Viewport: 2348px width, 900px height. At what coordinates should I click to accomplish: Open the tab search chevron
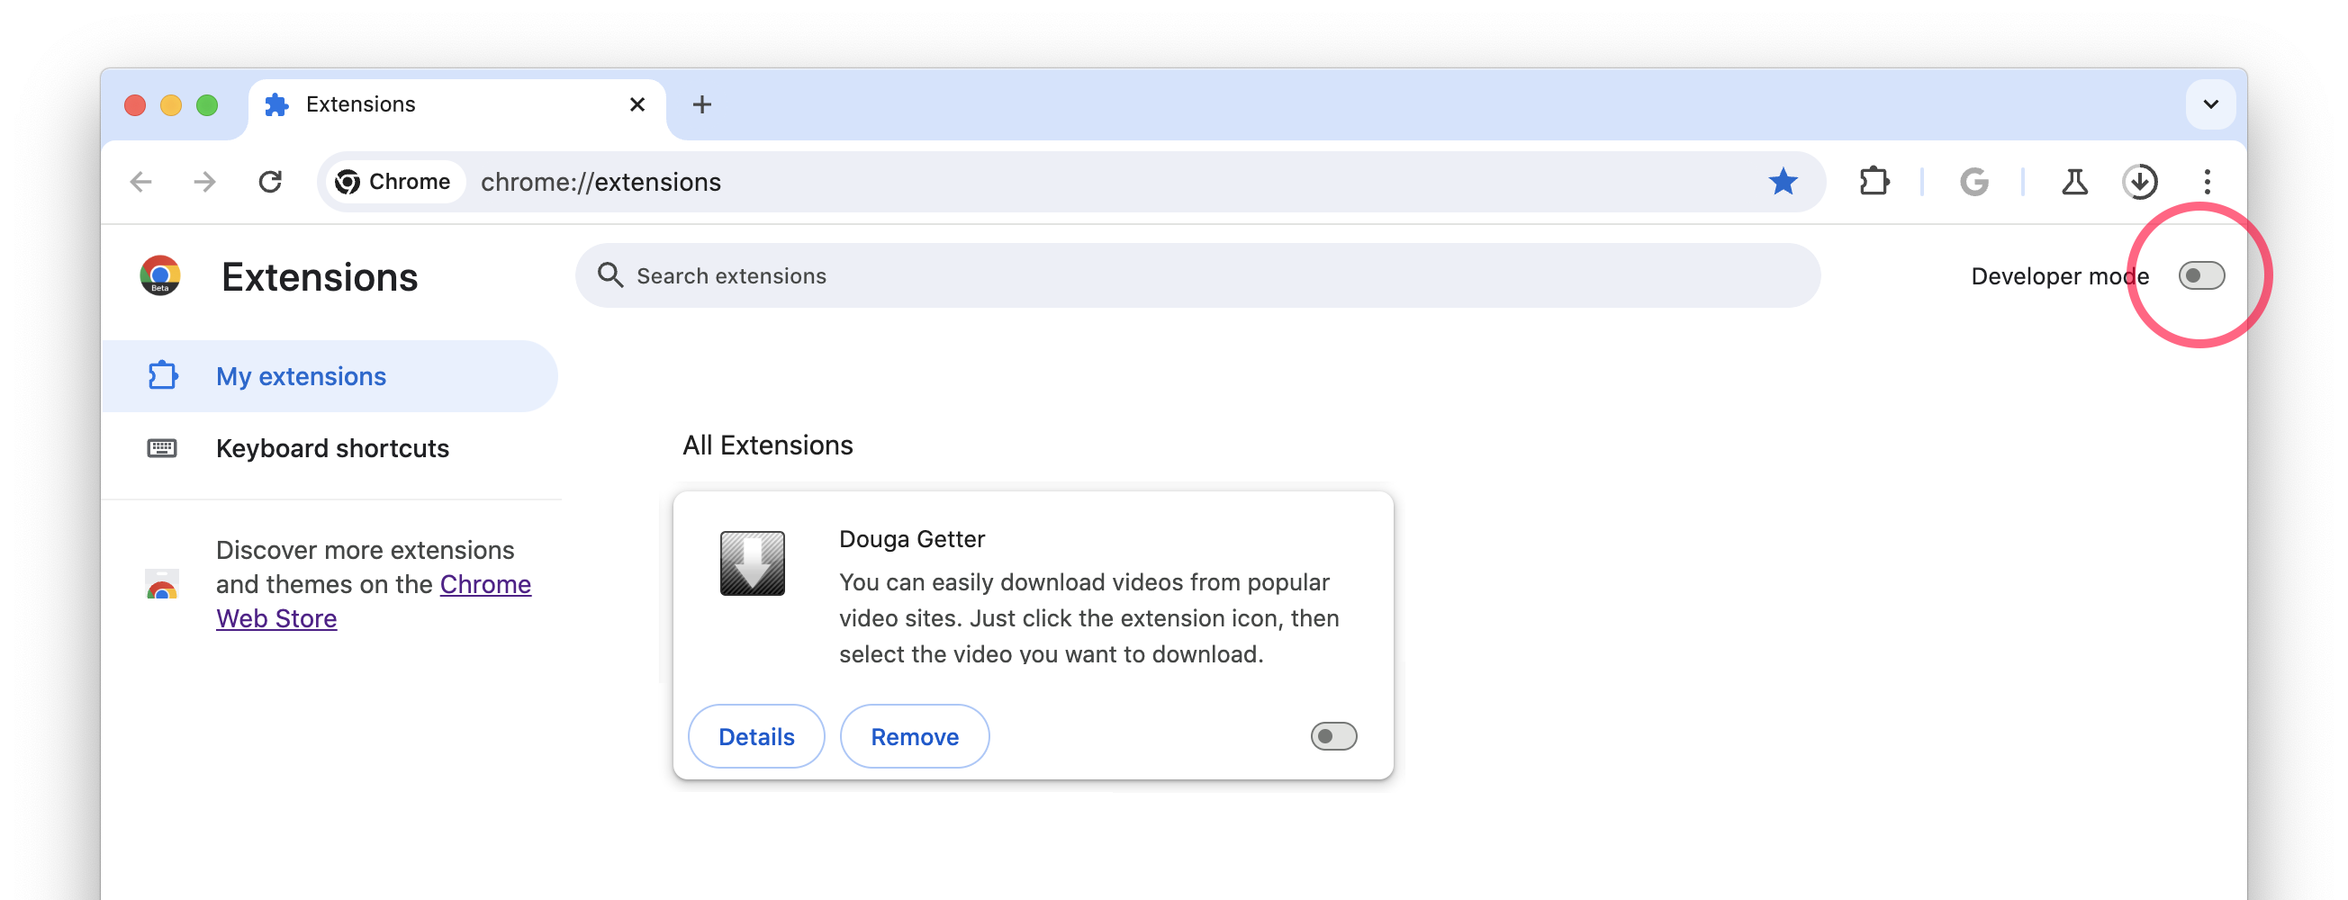pos(2209,103)
